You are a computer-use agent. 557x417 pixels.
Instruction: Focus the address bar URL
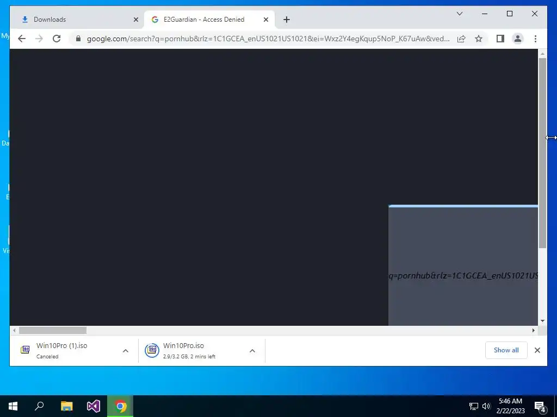point(268,39)
